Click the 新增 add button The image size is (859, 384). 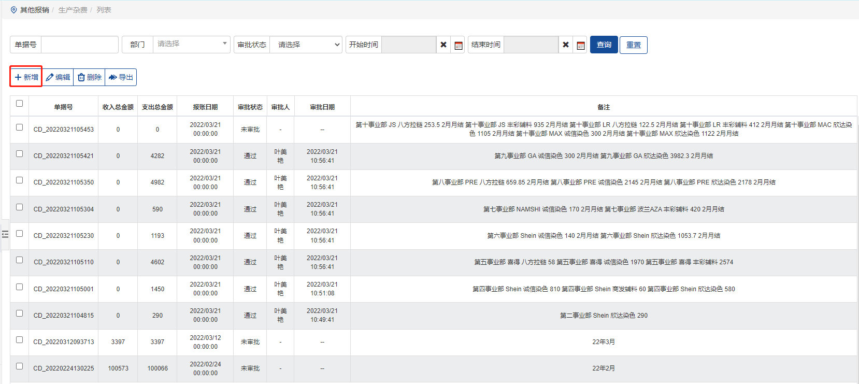[x=26, y=77]
